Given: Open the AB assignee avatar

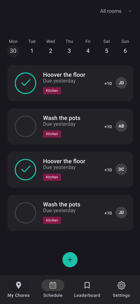Looking at the screenshot, I should pos(121,126).
